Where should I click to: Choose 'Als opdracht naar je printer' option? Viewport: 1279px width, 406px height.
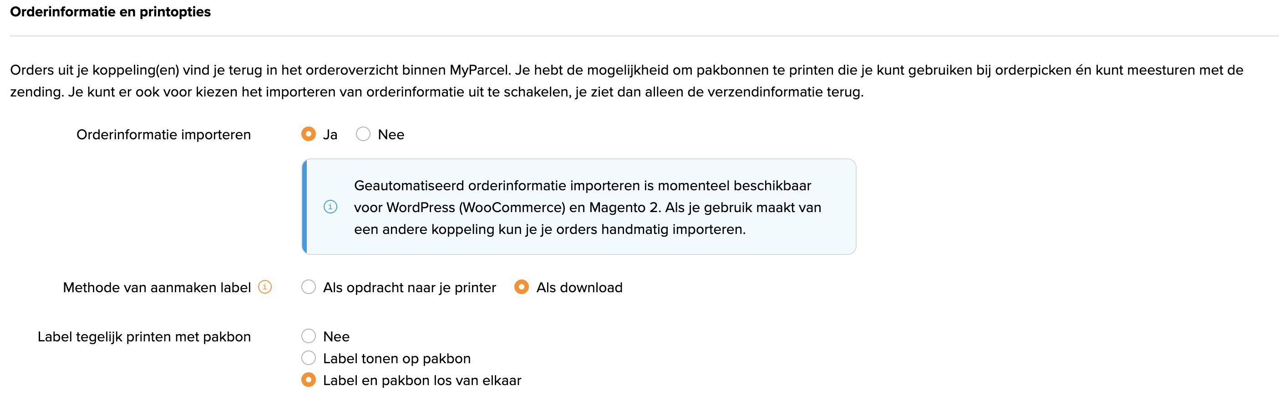coord(309,286)
